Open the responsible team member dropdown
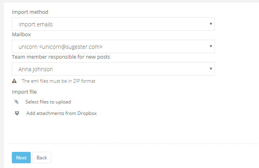The height and width of the screenshot is (168, 259). pyautogui.click(x=113, y=69)
